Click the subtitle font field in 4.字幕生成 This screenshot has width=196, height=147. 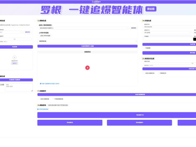click(170, 27)
